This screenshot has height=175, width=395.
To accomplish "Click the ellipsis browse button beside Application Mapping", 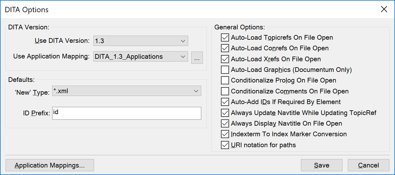I will coord(197,58).
